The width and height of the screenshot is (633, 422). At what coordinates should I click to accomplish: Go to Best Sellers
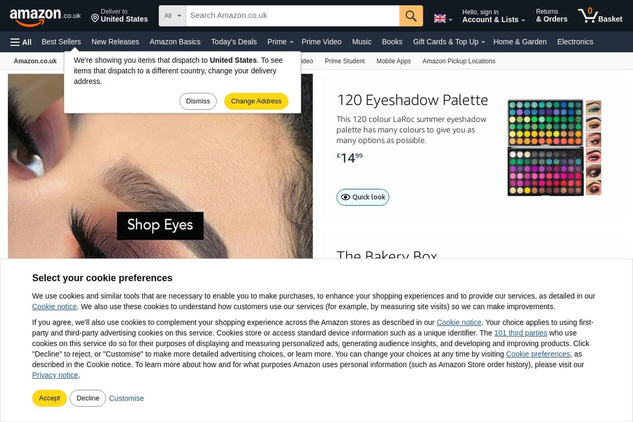pyautogui.click(x=61, y=42)
